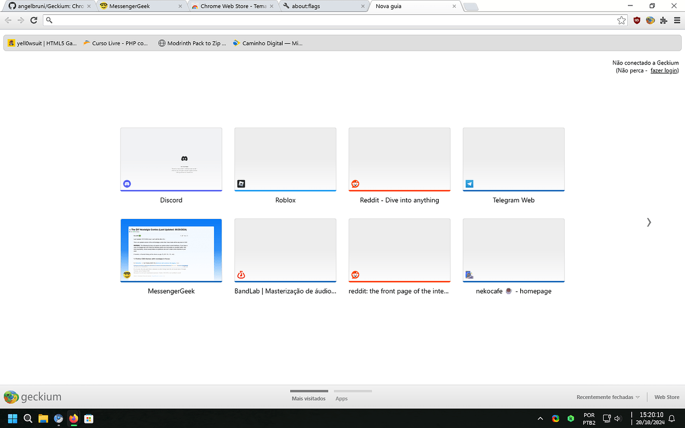Click the back navigation arrow

[x=8, y=20]
